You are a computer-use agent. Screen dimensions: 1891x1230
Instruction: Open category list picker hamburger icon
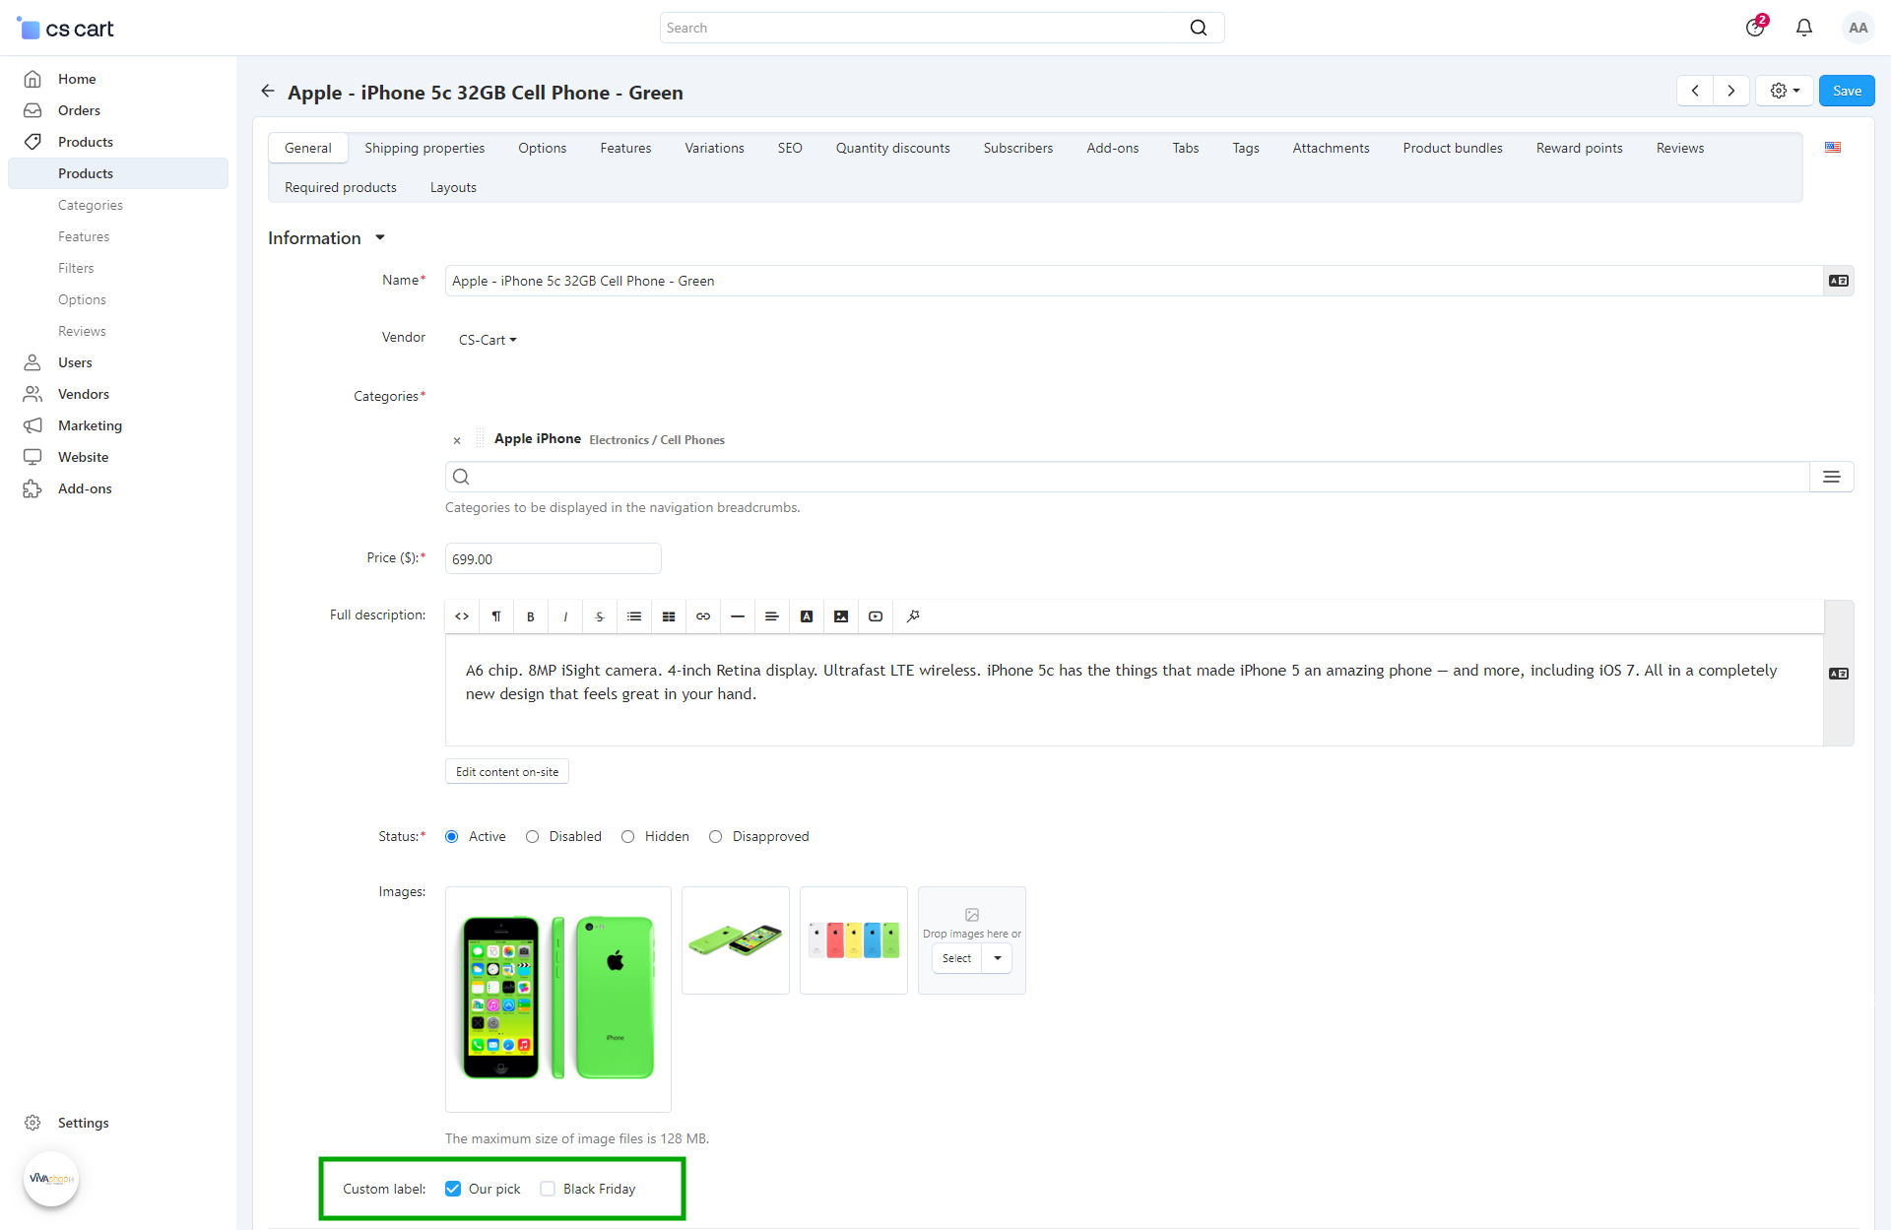point(1831,477)
